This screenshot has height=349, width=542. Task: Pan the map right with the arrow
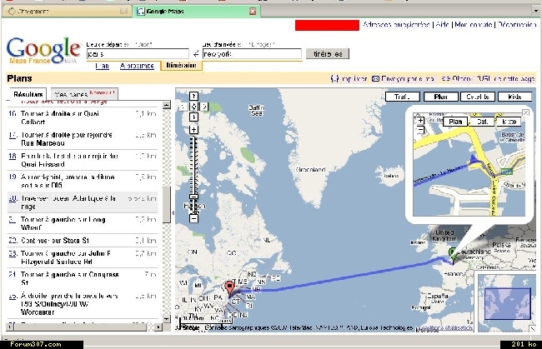[x=204, y=107]
